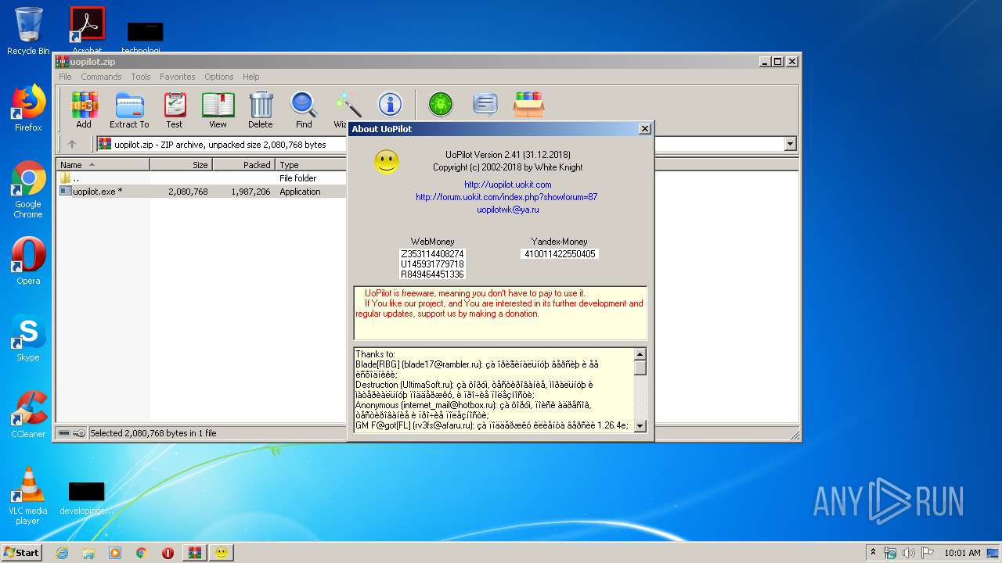Open the Recycle Bin desktop icon
The height and width of the screenshot is (563, 1002).
click(28, 31)
